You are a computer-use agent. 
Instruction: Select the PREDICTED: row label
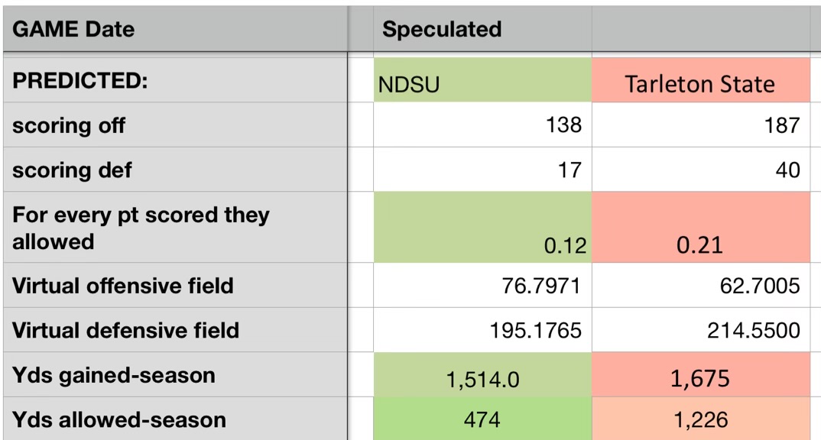click(176, 80)
